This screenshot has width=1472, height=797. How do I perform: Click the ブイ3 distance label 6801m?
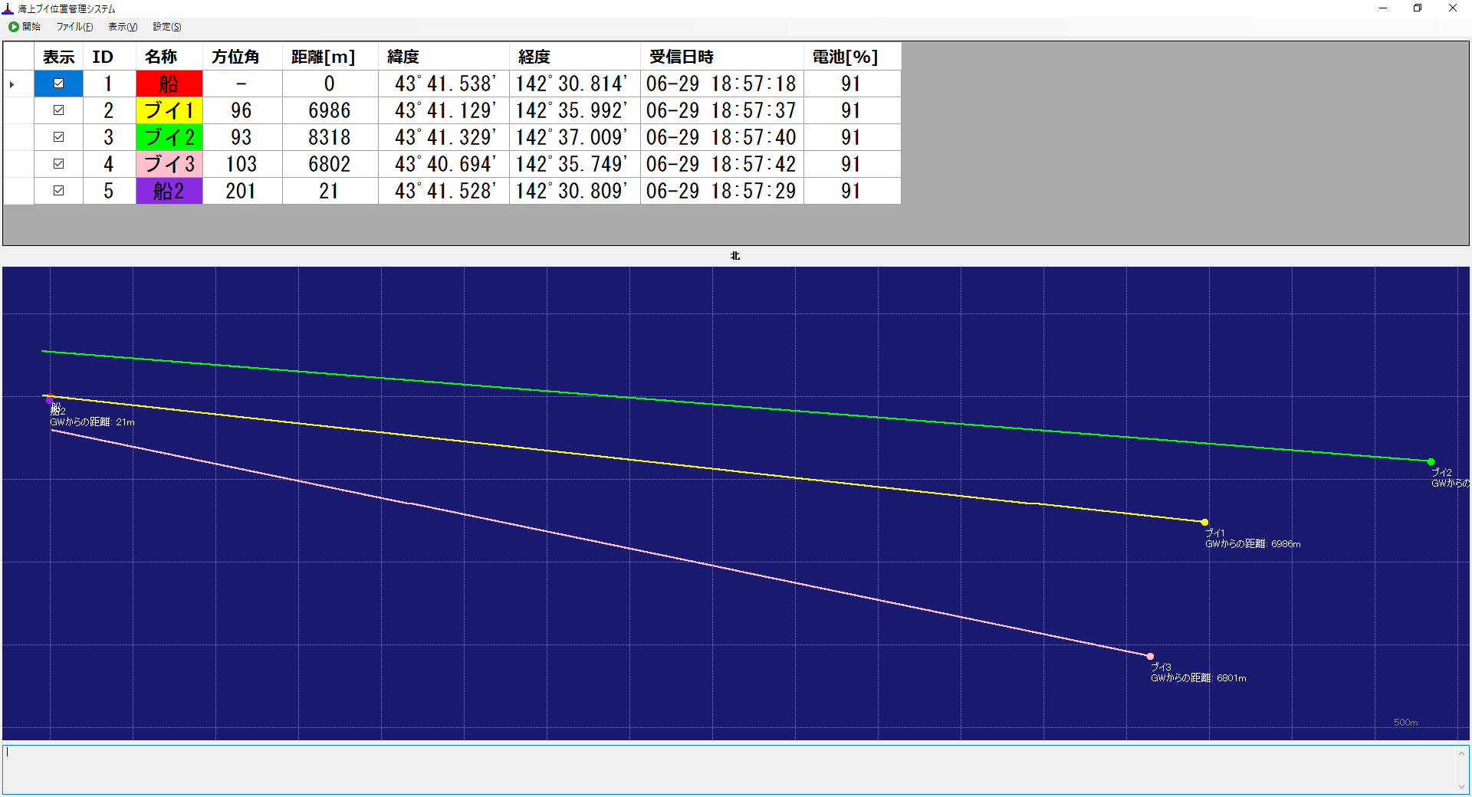pos(1198,678)
